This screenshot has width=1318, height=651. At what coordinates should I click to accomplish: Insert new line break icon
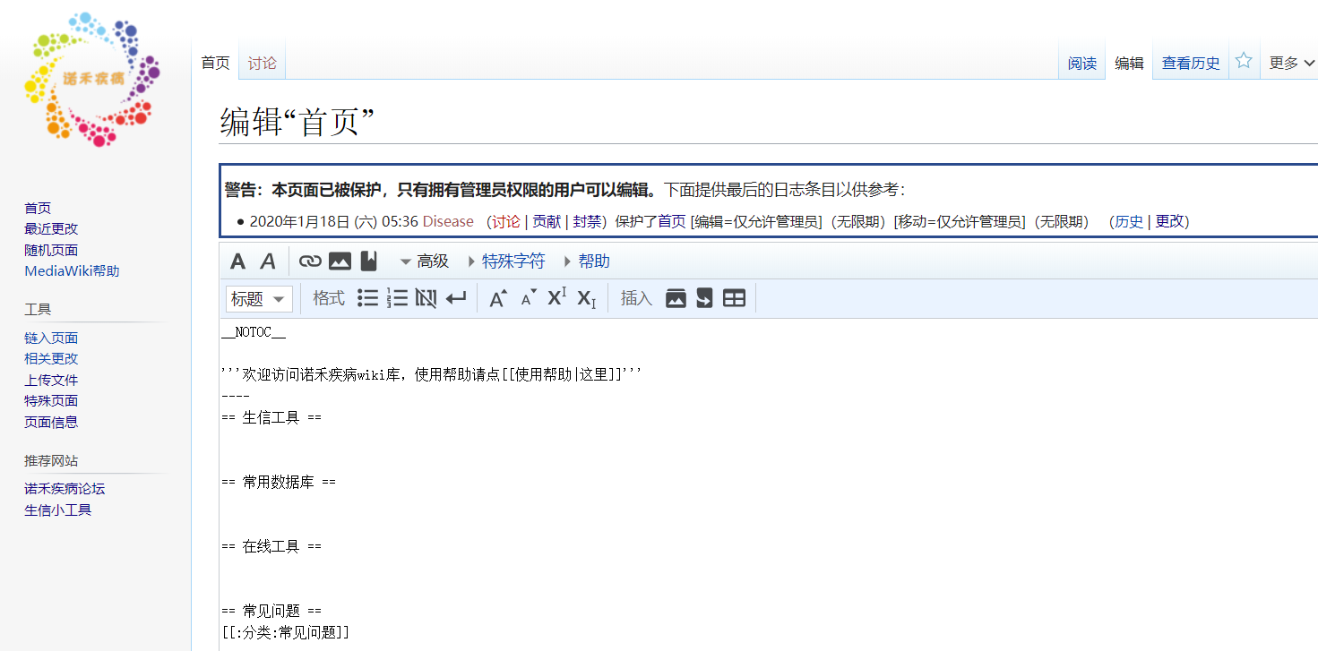coord(456,298)
